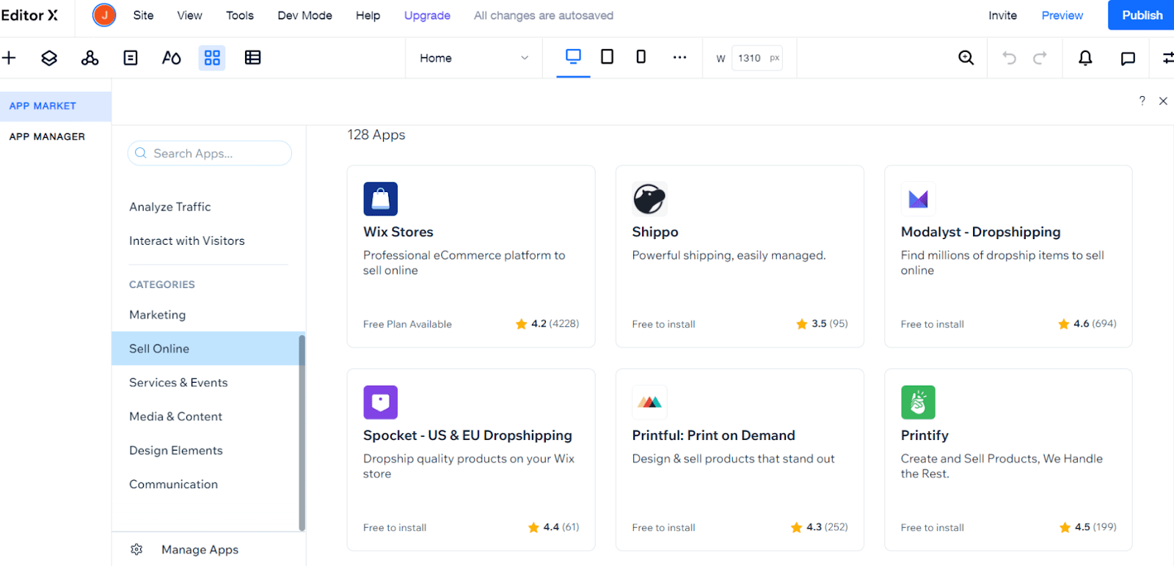The image size is (1174, 566).
Task: Select Interact with Visitors
Action: (x=187, y=240)
